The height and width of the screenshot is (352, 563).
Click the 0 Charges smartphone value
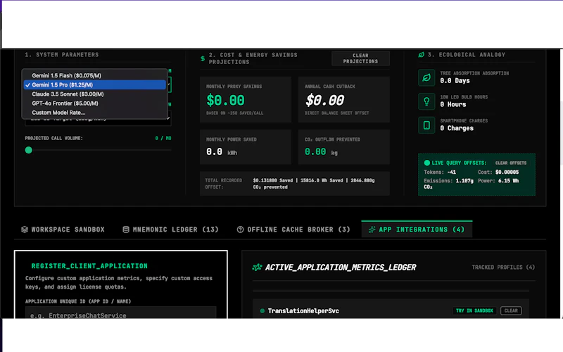point(457,128)
